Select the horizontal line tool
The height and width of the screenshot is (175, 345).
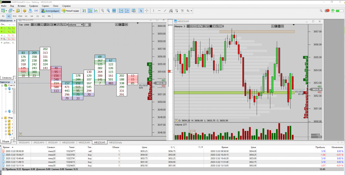click(159, 10)
